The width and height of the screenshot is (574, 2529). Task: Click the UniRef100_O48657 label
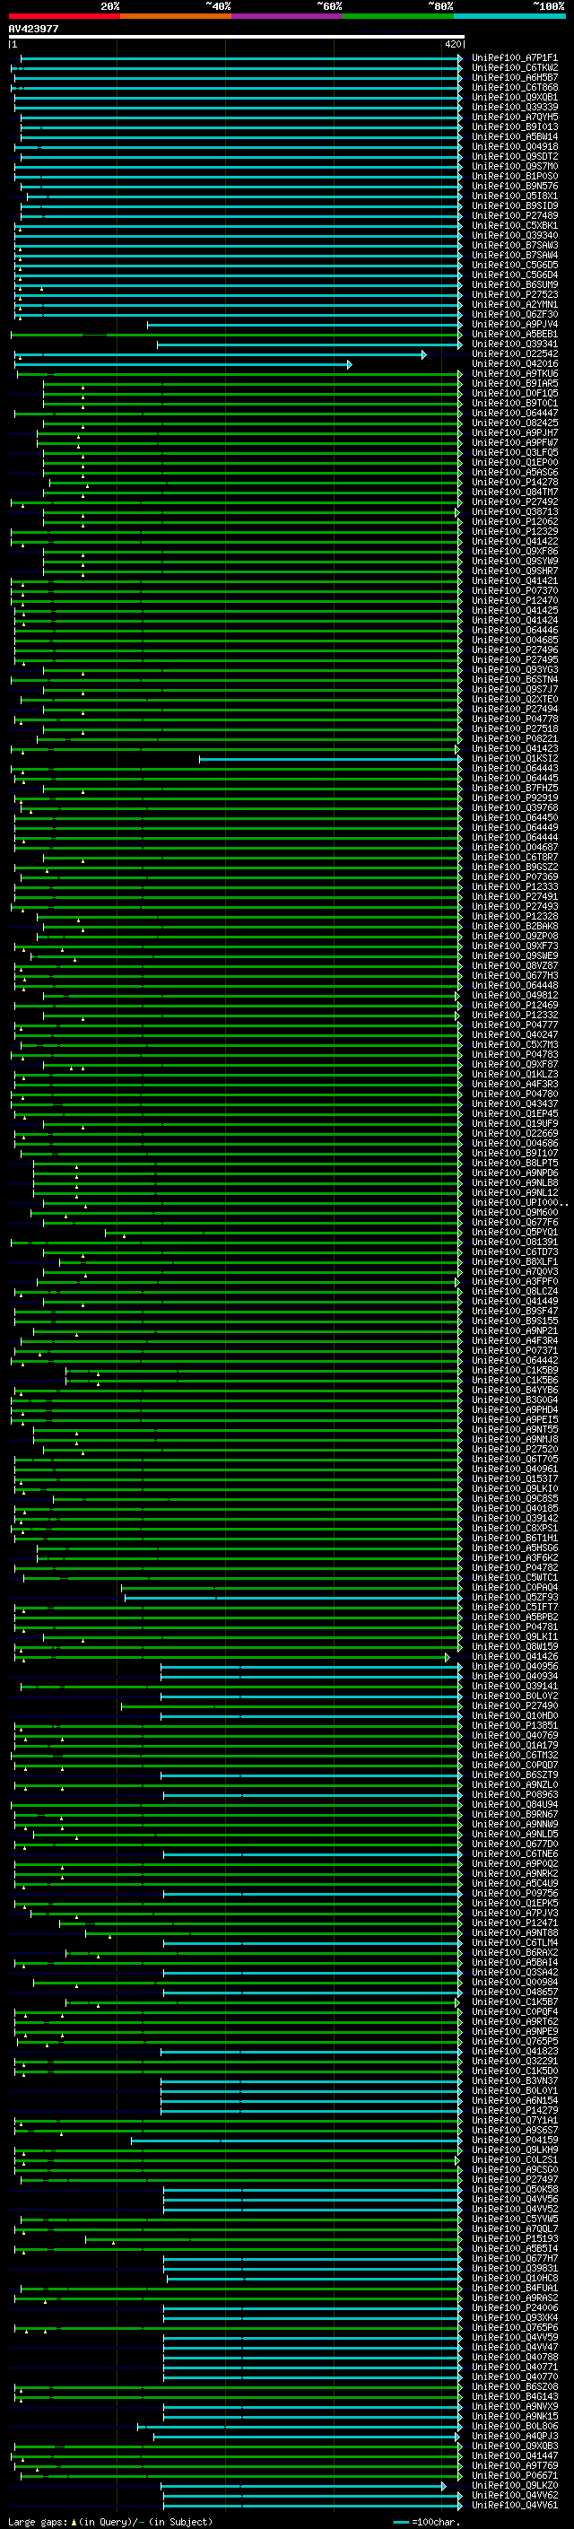click(514, 1992)
